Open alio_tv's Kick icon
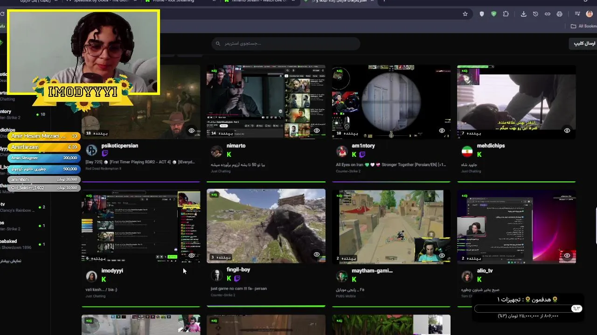 pos(479,279)
